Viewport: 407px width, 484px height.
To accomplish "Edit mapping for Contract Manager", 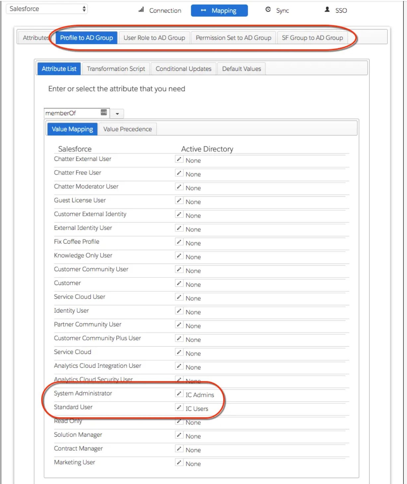I will click(179, 449).
